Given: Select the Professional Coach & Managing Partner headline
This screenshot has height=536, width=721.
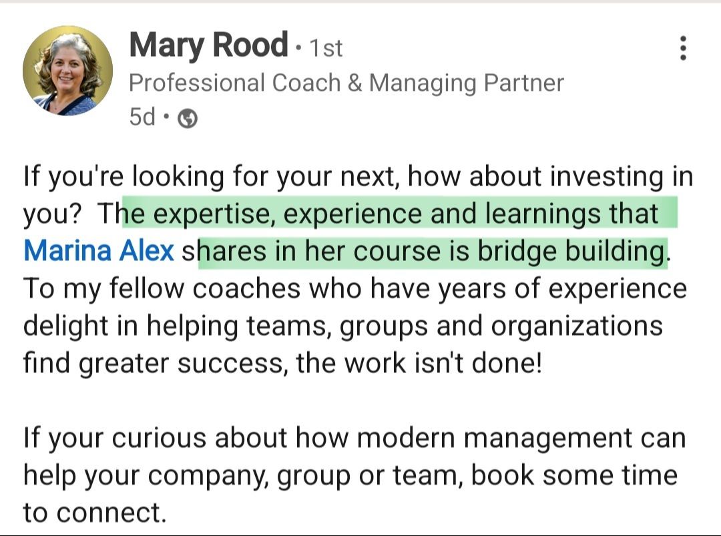Looking at the screenshot, I should (x=346, y=83).
